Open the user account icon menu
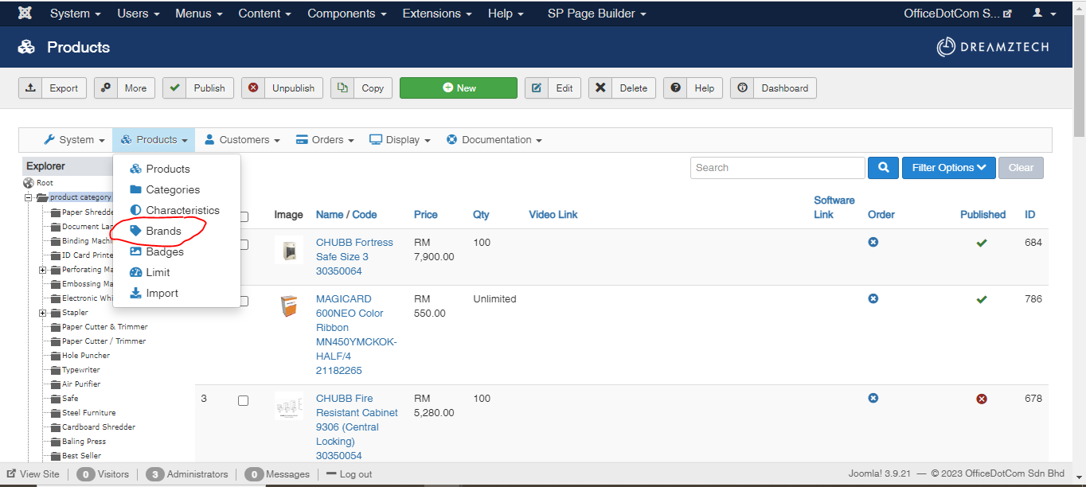 tap(1043, 14)
